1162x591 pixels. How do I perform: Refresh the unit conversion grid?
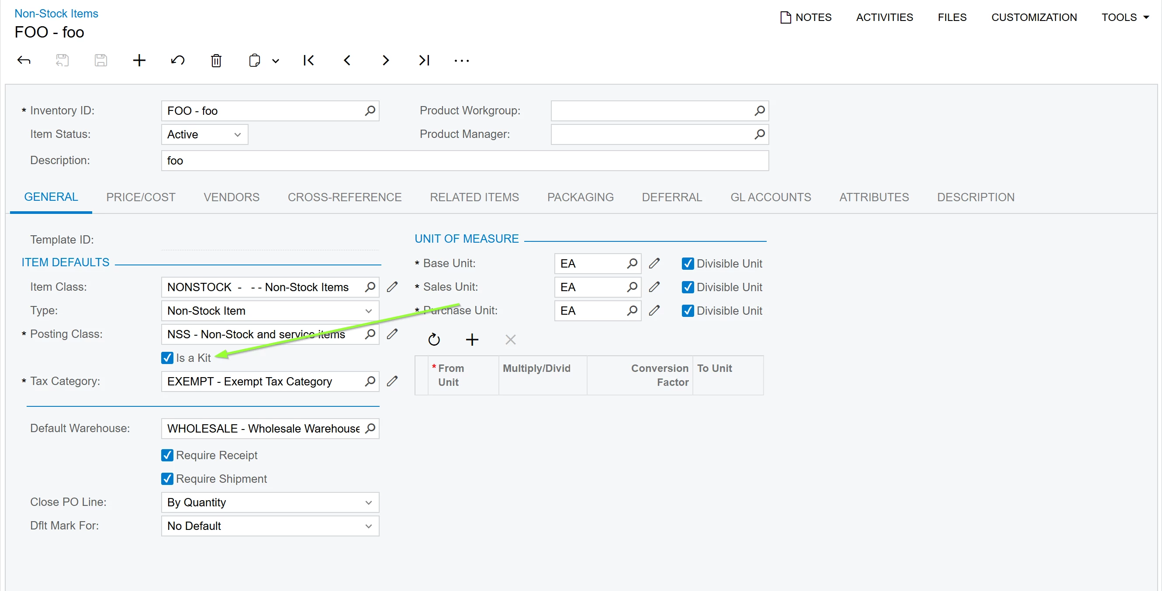[433, 340]
